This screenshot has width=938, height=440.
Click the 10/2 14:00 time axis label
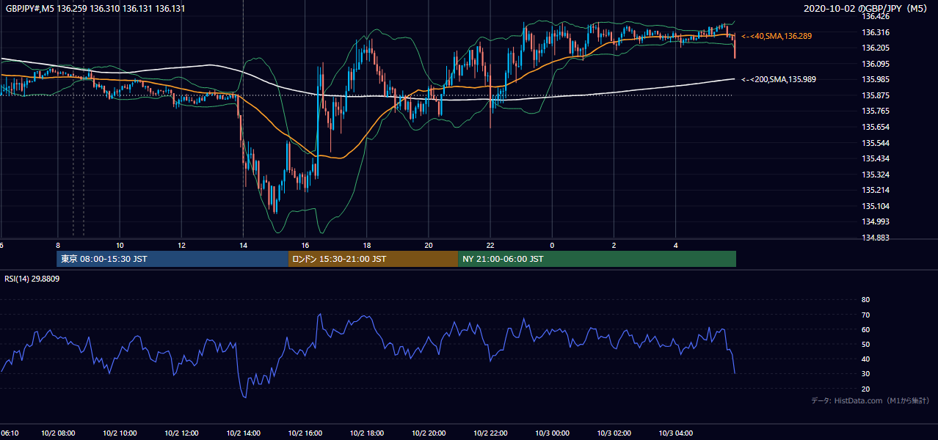click(x=243, y=433)
